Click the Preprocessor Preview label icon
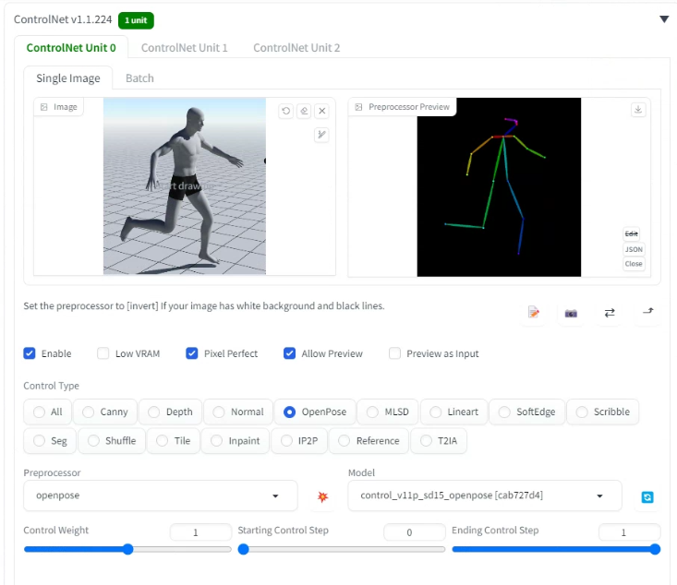Screen dimensions: 677x585 (x=358, y=107)
